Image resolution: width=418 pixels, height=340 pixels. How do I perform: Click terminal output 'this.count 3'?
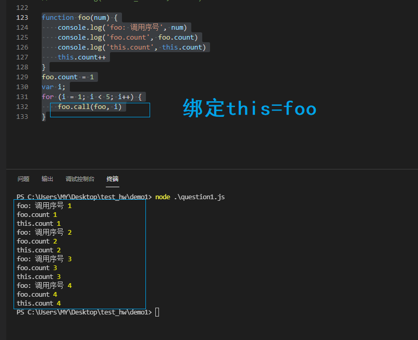(x=39, y=277)
